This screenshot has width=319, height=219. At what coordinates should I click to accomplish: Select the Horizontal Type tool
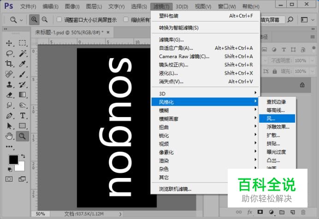[23, 116]
